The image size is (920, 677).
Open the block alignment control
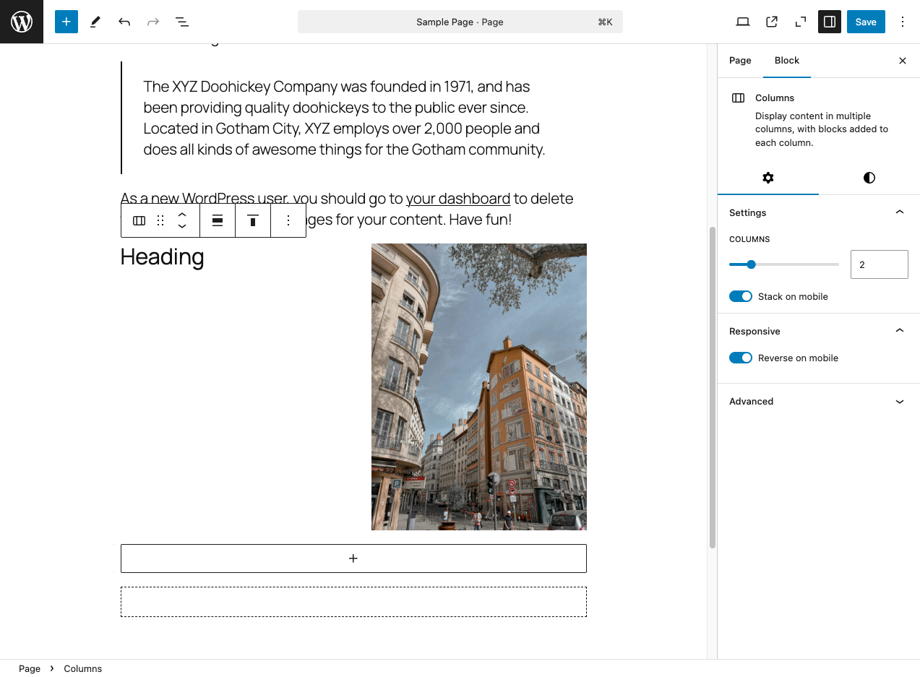pyautogui.click(x=218, y=220)
